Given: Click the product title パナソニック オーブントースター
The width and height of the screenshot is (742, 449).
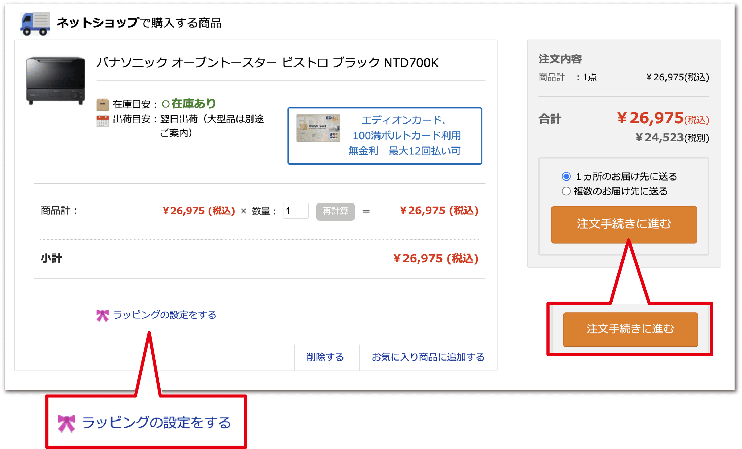Looking at the screenshot, I should (x=267, y=63).
